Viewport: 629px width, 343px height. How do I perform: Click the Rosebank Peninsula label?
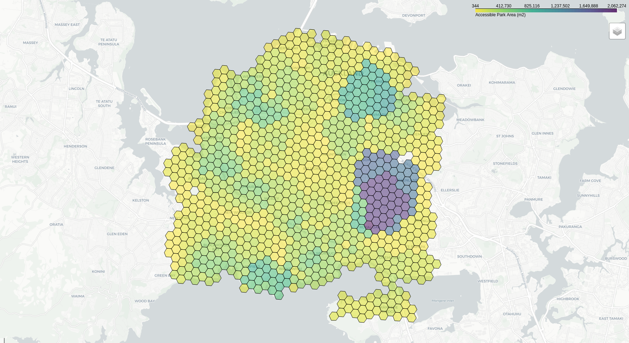155,141
